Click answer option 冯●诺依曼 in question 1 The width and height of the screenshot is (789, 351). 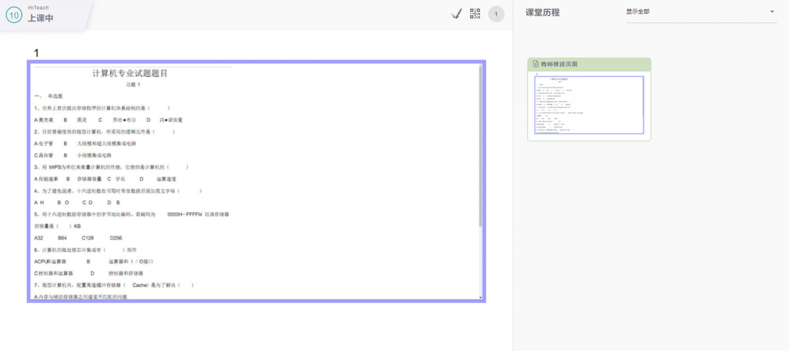tap(171, 120)
